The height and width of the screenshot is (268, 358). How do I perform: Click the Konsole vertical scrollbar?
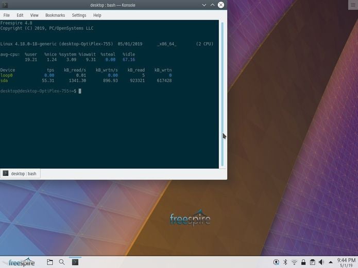(x=223, y=94)
